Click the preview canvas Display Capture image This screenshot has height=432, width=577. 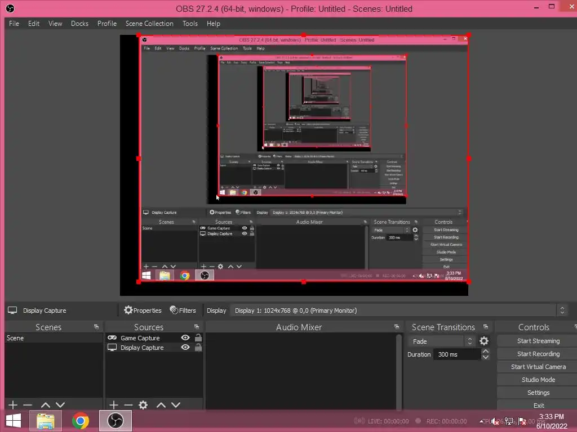[x=303, y=158]
